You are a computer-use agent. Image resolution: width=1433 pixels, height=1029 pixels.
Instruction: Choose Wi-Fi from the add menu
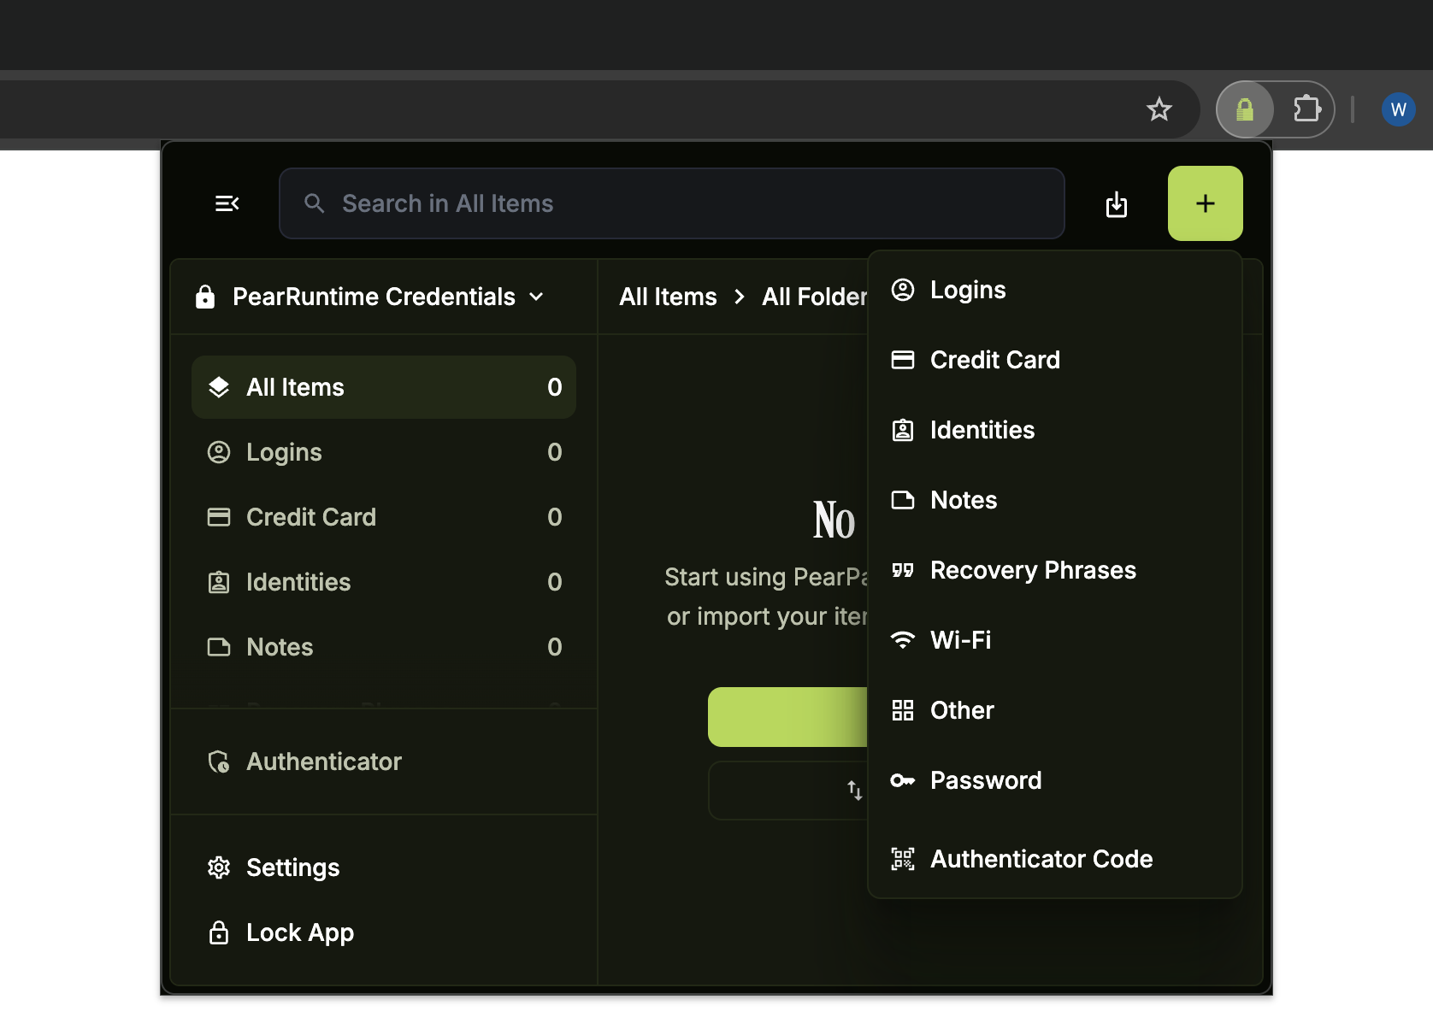pyautogui.click(x=1054, y=640)
